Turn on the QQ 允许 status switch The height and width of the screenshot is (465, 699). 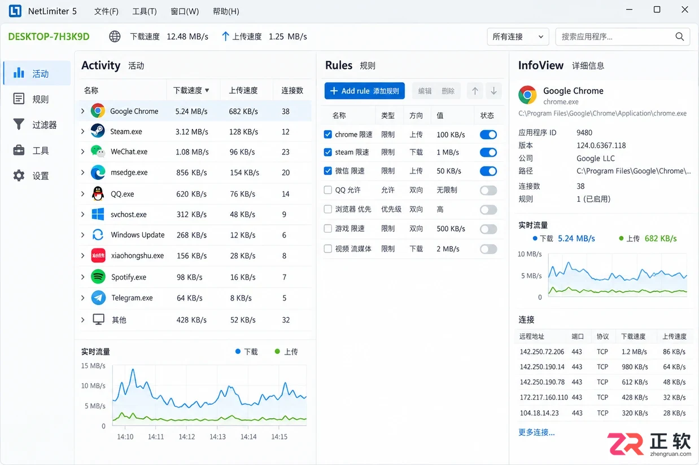tap(488, 191)
